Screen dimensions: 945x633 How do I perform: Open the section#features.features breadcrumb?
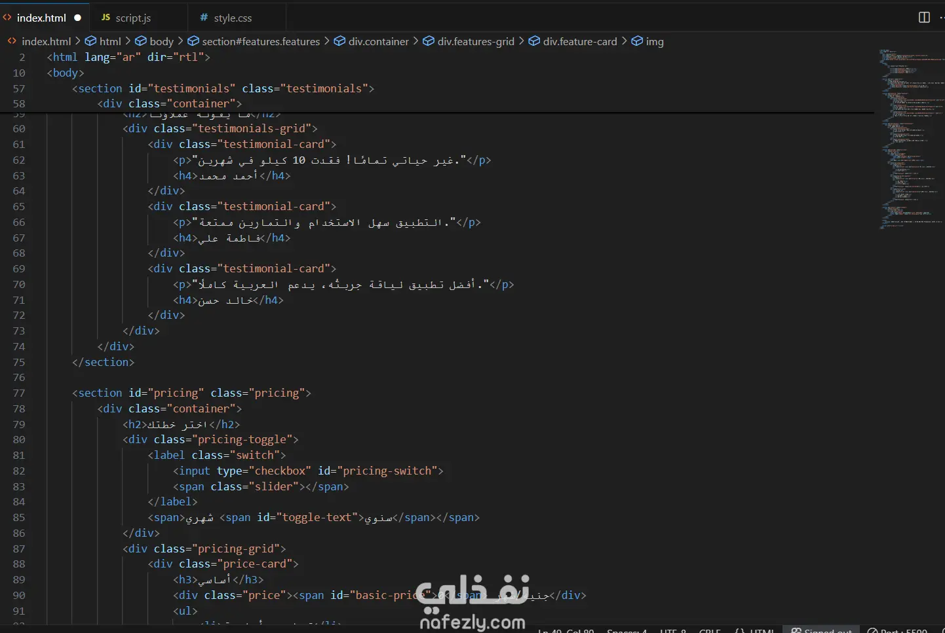coord(254,41)
